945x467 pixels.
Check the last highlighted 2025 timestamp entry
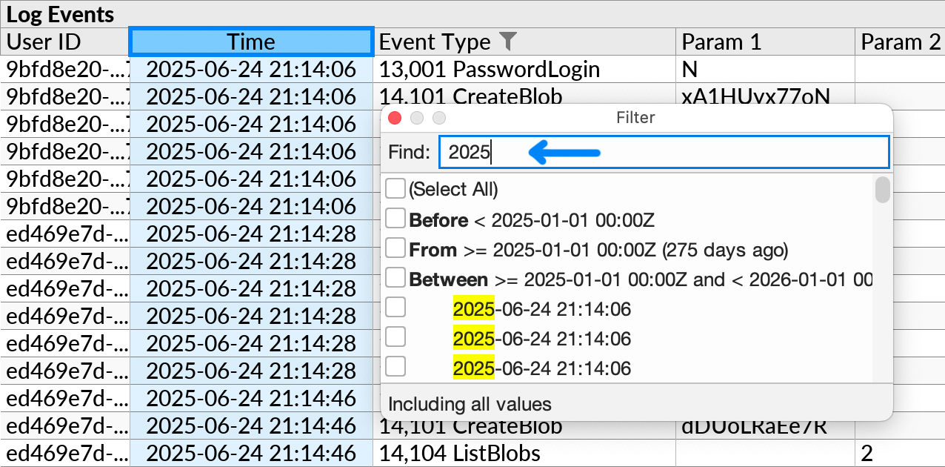coord(395,366)
